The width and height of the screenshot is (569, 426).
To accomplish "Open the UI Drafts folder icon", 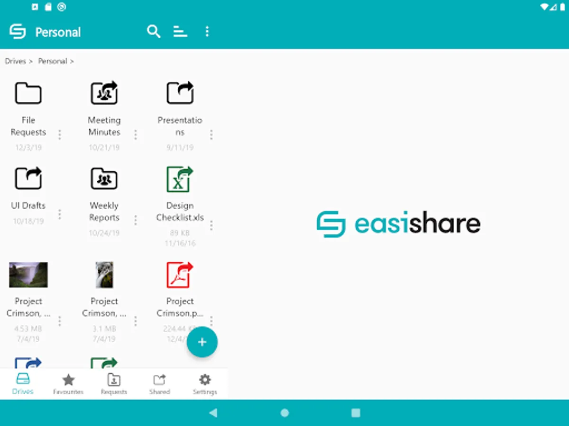I will click(x=28, y=178).
